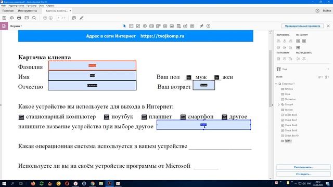Click the Ваш возраст text field
Screen dimensions: 333x187
(203, 85)
